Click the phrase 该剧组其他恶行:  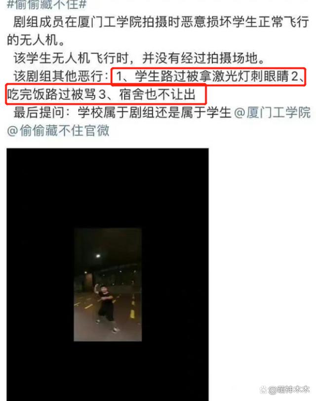pos(61,76)
